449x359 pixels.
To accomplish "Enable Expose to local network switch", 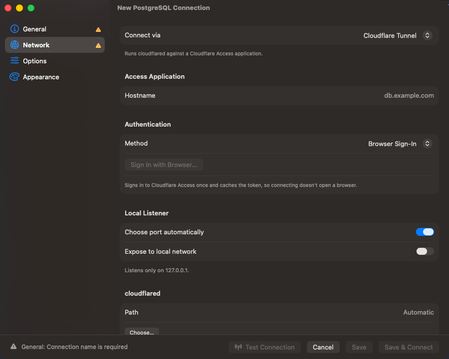I will [425, 251].
